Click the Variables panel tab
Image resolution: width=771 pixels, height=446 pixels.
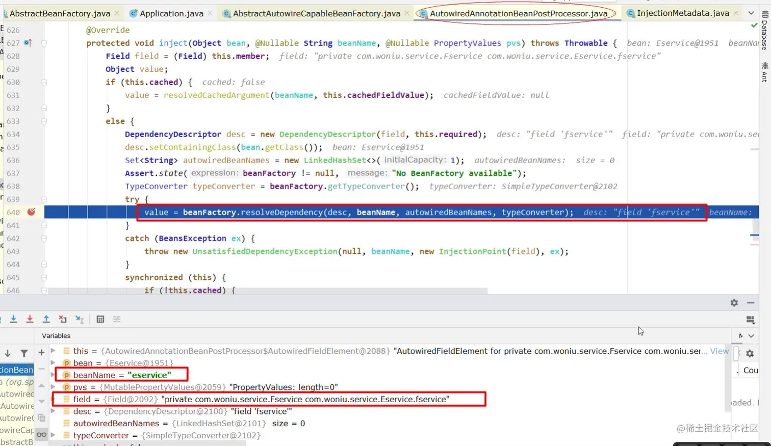click(x=56, y=335)
